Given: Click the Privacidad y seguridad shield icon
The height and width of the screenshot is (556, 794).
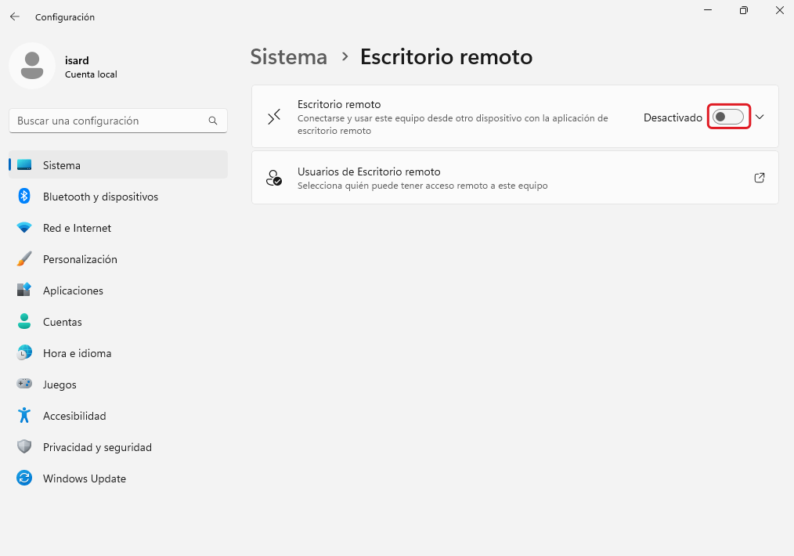Looking at the screenshot, I should (24, 447).
